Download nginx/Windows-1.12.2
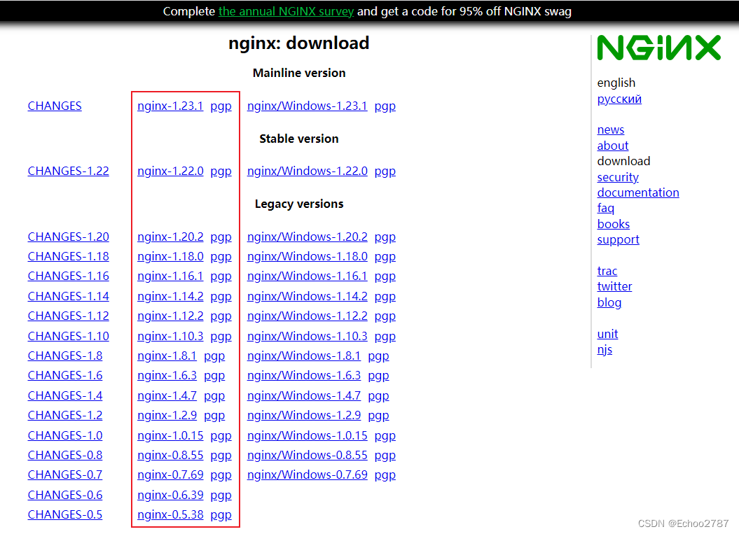 [308, 316]
